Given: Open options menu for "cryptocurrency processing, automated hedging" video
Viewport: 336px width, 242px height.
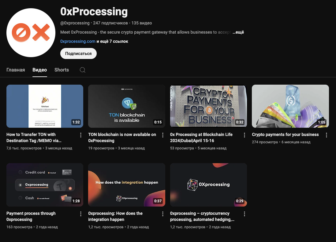Looking at the screenshot, I should click(x=244, y=214).
